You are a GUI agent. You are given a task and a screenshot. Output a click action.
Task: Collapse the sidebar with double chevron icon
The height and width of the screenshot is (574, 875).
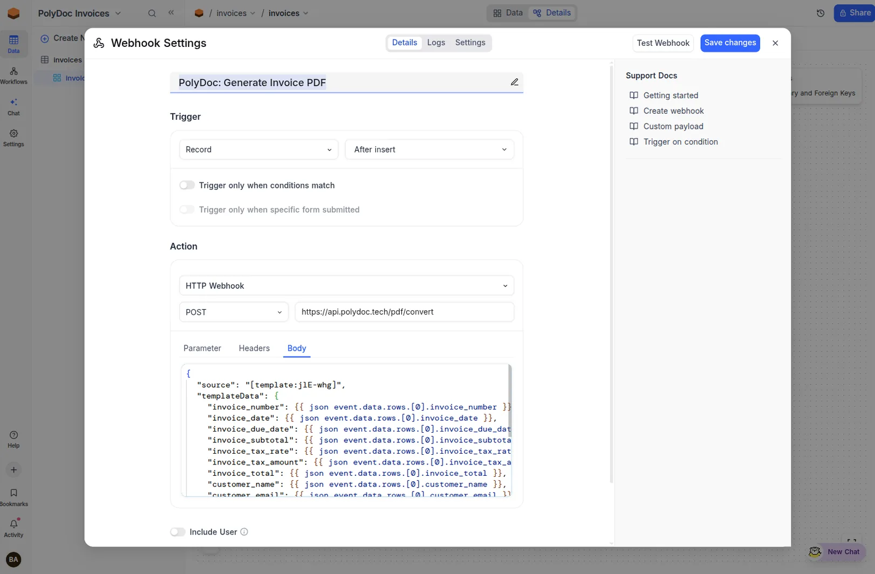(x=171, y=12)
